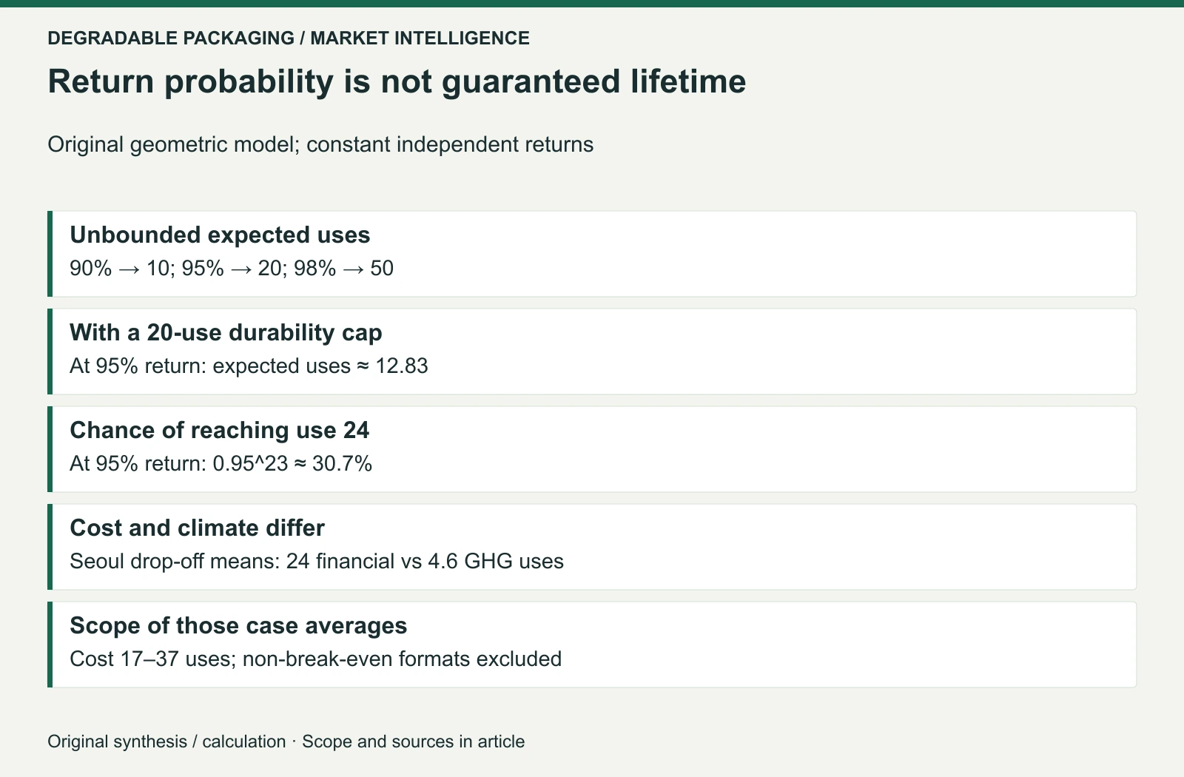Select the 'DEGRADABLE PACKAGING / MARKET INTELLIGENCE' label
The image size is (1184, 777).
tap(289, 38)
